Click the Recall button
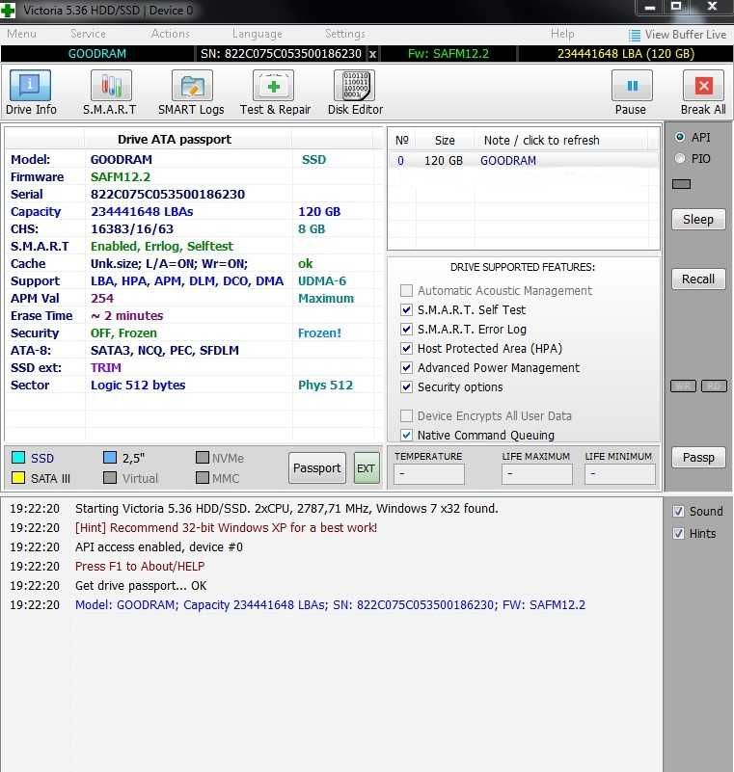 pos(698,280)
